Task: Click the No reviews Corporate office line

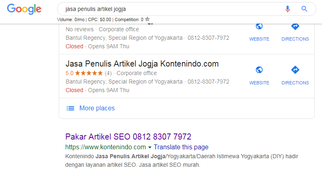Action: coord(102,29)
